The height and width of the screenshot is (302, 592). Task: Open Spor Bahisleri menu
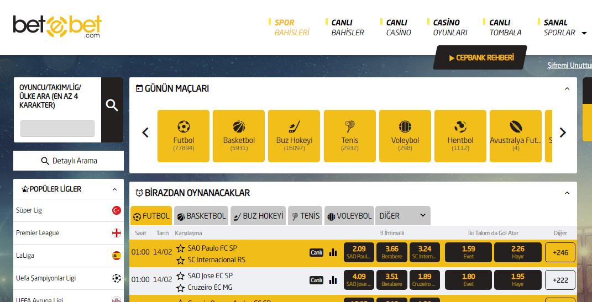(292, 28)
